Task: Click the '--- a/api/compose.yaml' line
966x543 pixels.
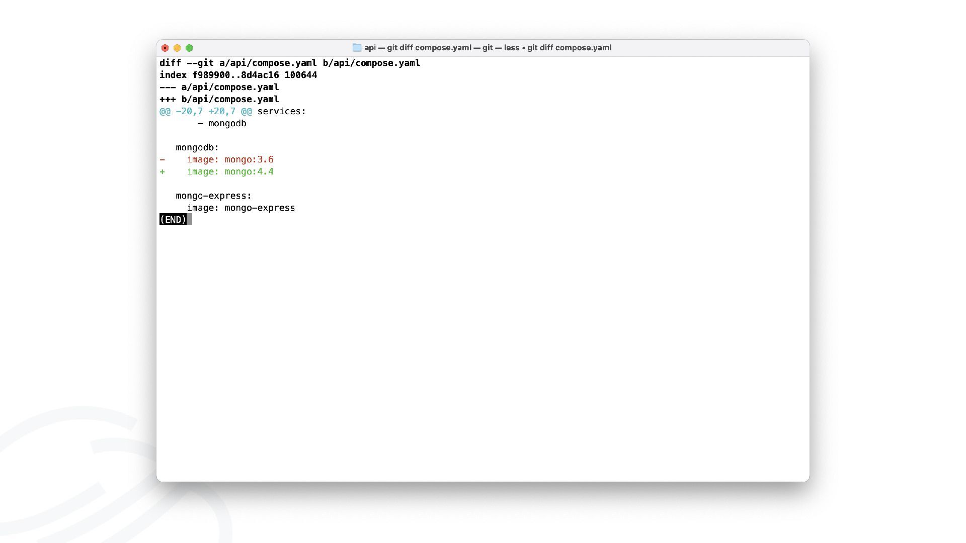Action: (x=219, y=87)
